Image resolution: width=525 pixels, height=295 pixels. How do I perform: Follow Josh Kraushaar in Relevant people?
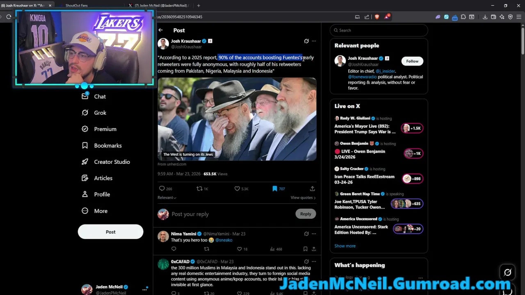(412, 61)
